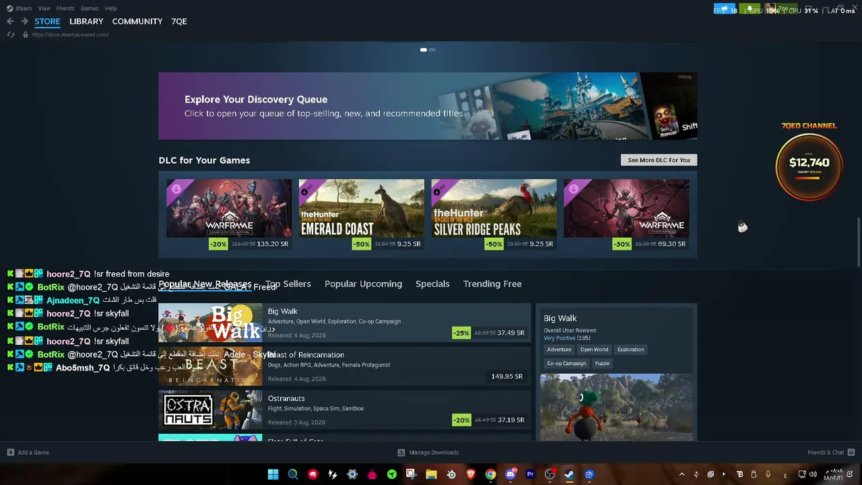Click the Big Walk screenshot preview
Screen dimensions: 862x485
point(616,408)
